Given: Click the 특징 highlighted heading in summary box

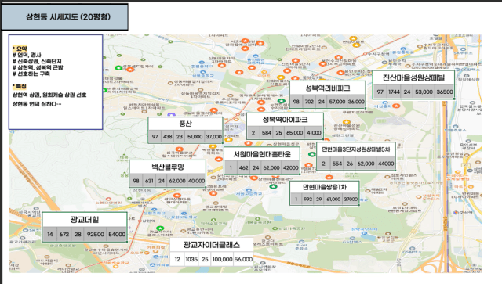Looking at the screenshot, I should point(20,86).
